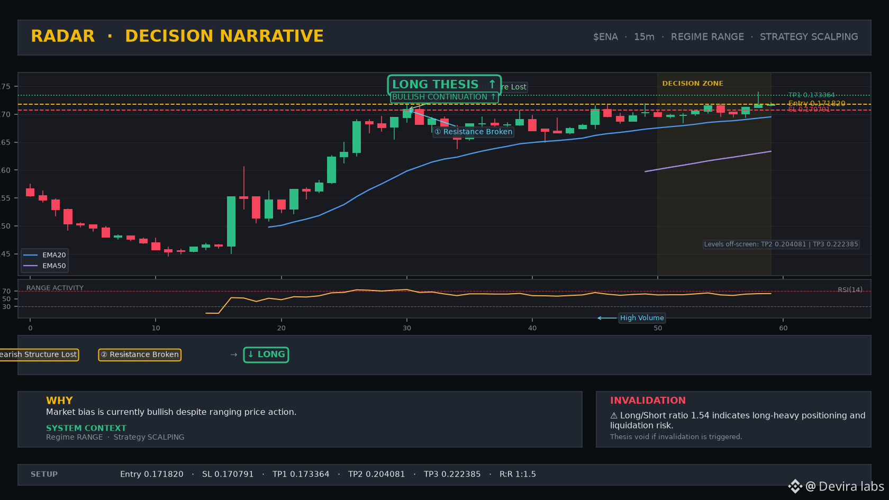The width and height of the screenshot is (889, 500).
Task: Click the 15m timeframe in header
Action: 644,37
